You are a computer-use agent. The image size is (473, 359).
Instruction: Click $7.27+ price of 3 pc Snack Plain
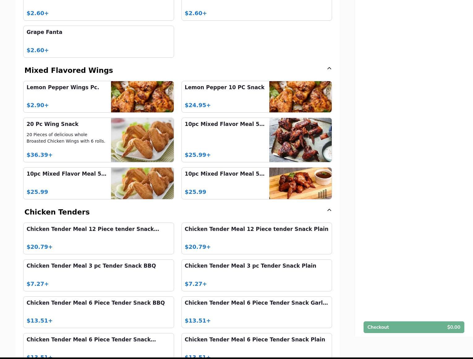(196, 284)
